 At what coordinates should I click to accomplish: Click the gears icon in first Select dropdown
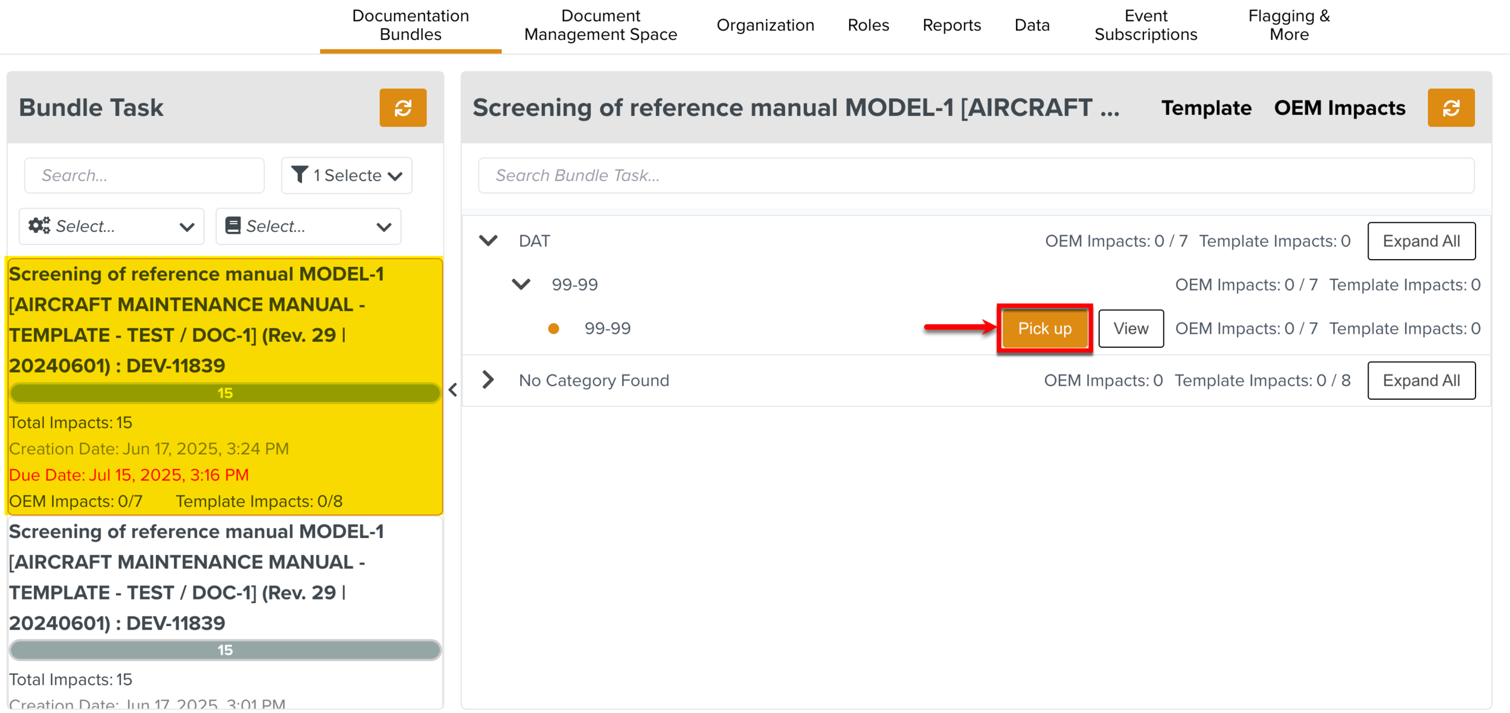click(x=39, y=226)
